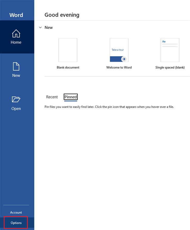Screen dimensions: 190x230
Task: Click the 'Welcome to Word' caption text
Action: pos(119,68)
